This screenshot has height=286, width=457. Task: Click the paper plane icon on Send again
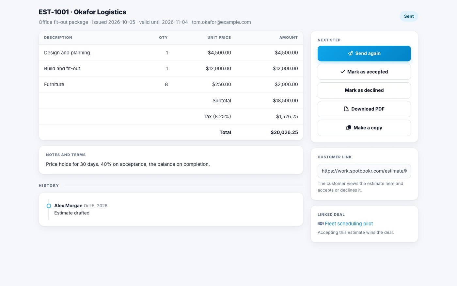point(350,53)
